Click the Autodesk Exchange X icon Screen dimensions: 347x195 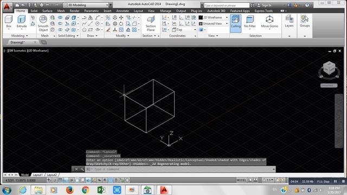(290, 5)
